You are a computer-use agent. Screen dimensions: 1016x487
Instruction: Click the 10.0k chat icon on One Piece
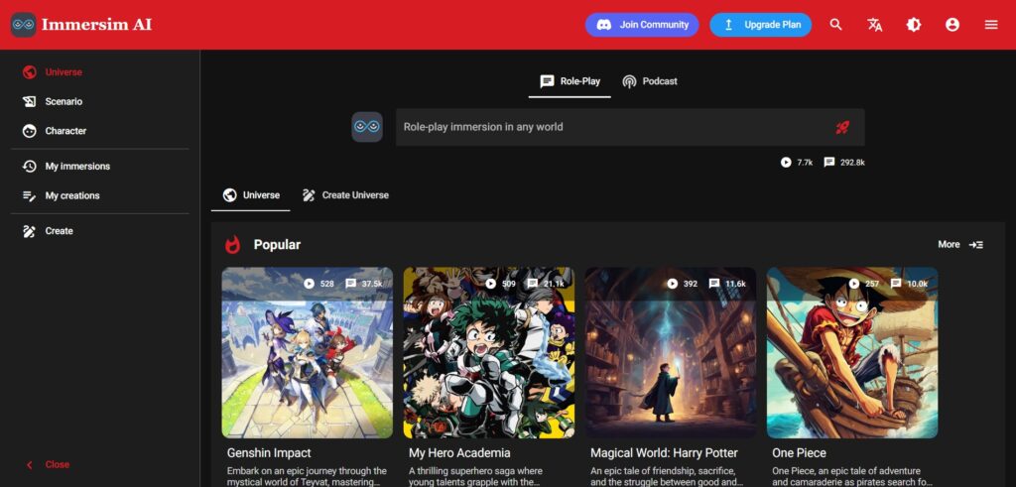(896, 284)
